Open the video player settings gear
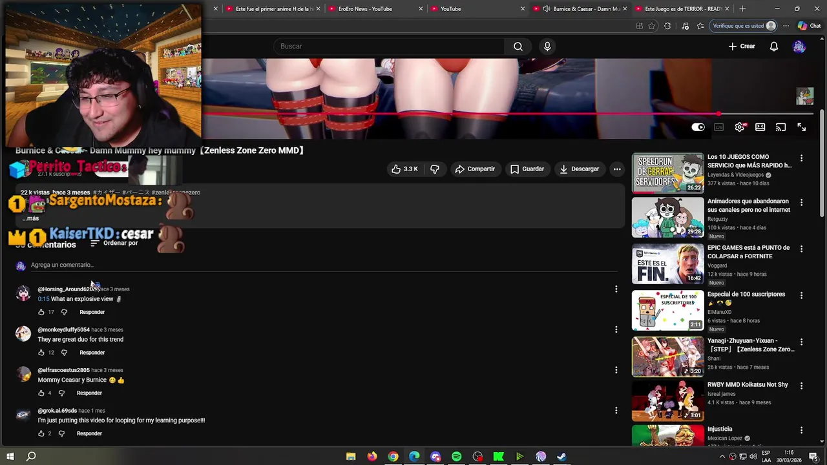 pos(740,127)
